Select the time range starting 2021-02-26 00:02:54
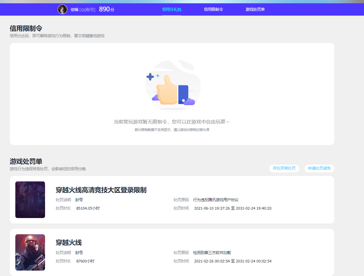Viewport: 364px width, 276px height. click(233, 261)
